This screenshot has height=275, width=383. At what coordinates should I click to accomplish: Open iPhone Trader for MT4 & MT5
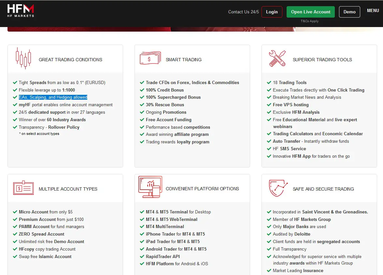(x=175, y=234)
